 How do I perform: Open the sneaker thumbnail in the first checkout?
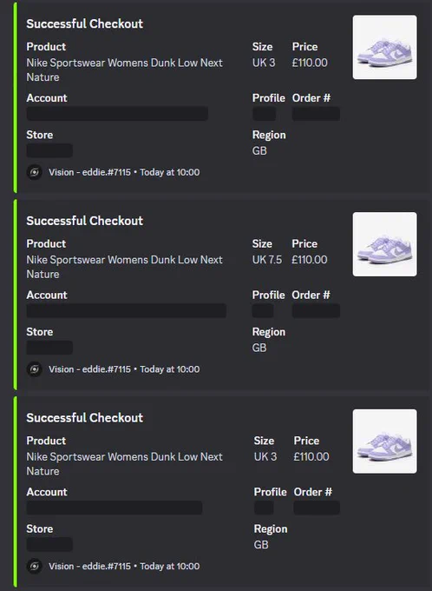click(x=384, y=47)
